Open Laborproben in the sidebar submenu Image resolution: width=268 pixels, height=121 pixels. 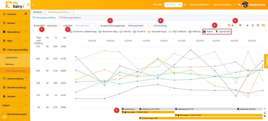[11, 57]
